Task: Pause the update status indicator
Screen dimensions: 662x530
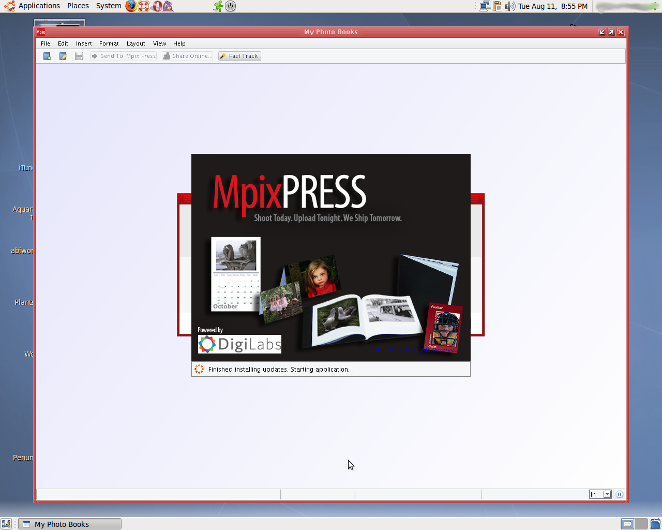Action: 620,494
